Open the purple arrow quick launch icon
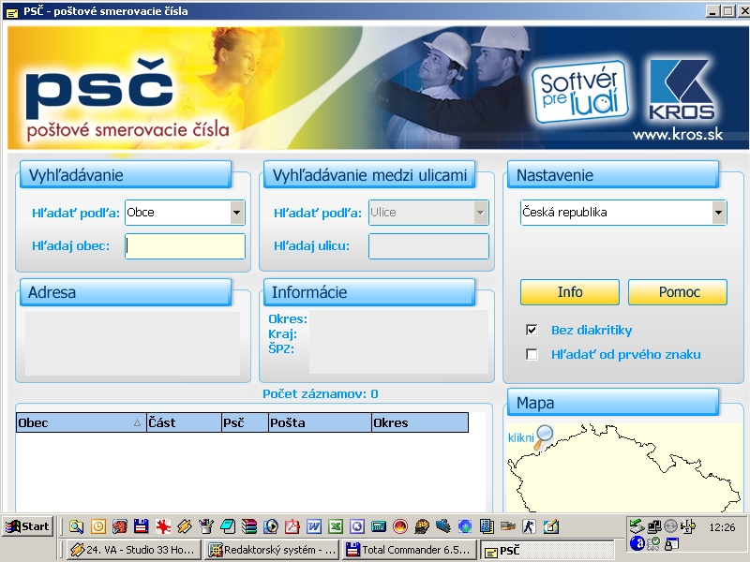The image size is (750, 562). click(x=357, y=526)
